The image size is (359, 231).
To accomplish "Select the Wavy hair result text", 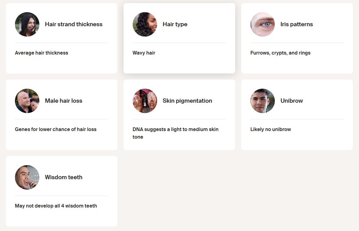I will coord(144,53).
